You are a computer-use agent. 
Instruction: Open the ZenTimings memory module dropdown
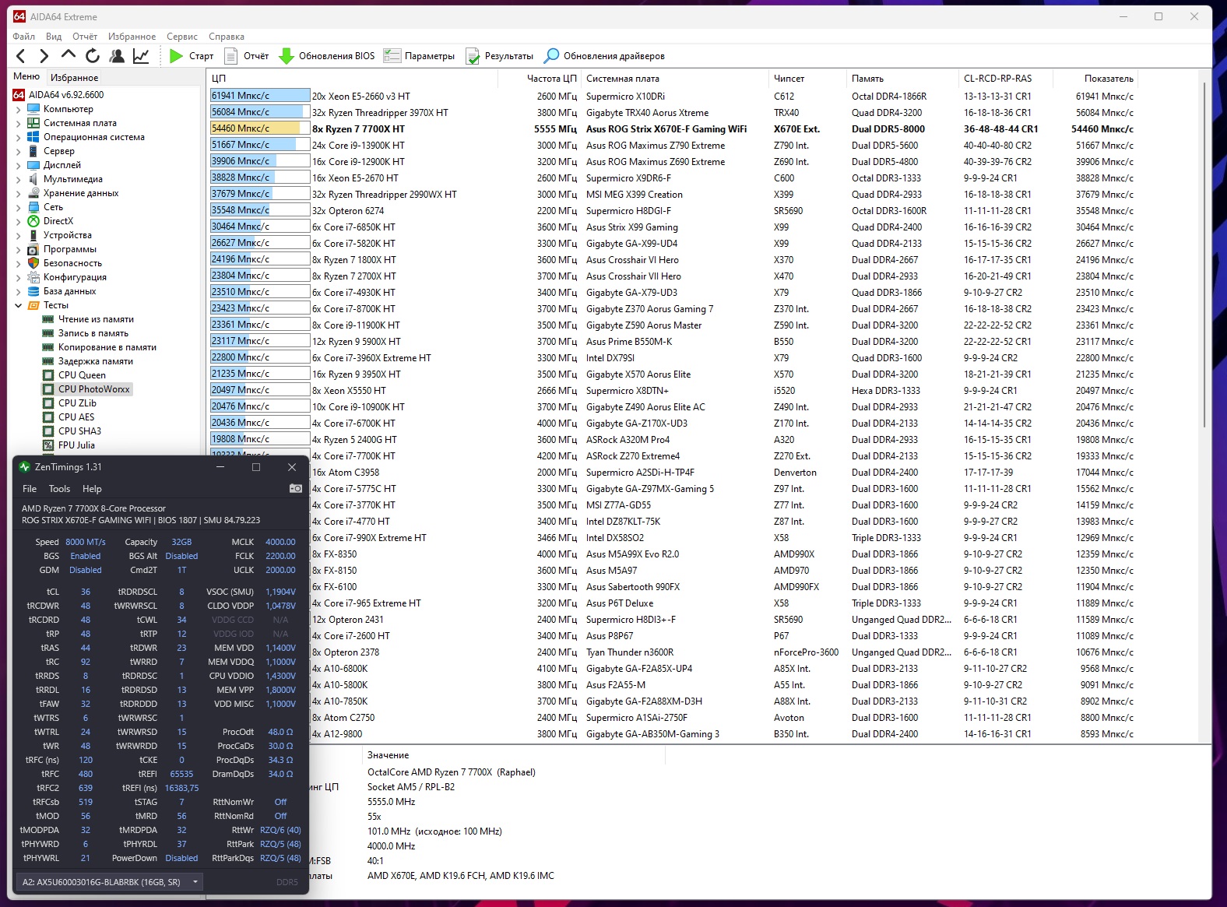tap(110, 882)
